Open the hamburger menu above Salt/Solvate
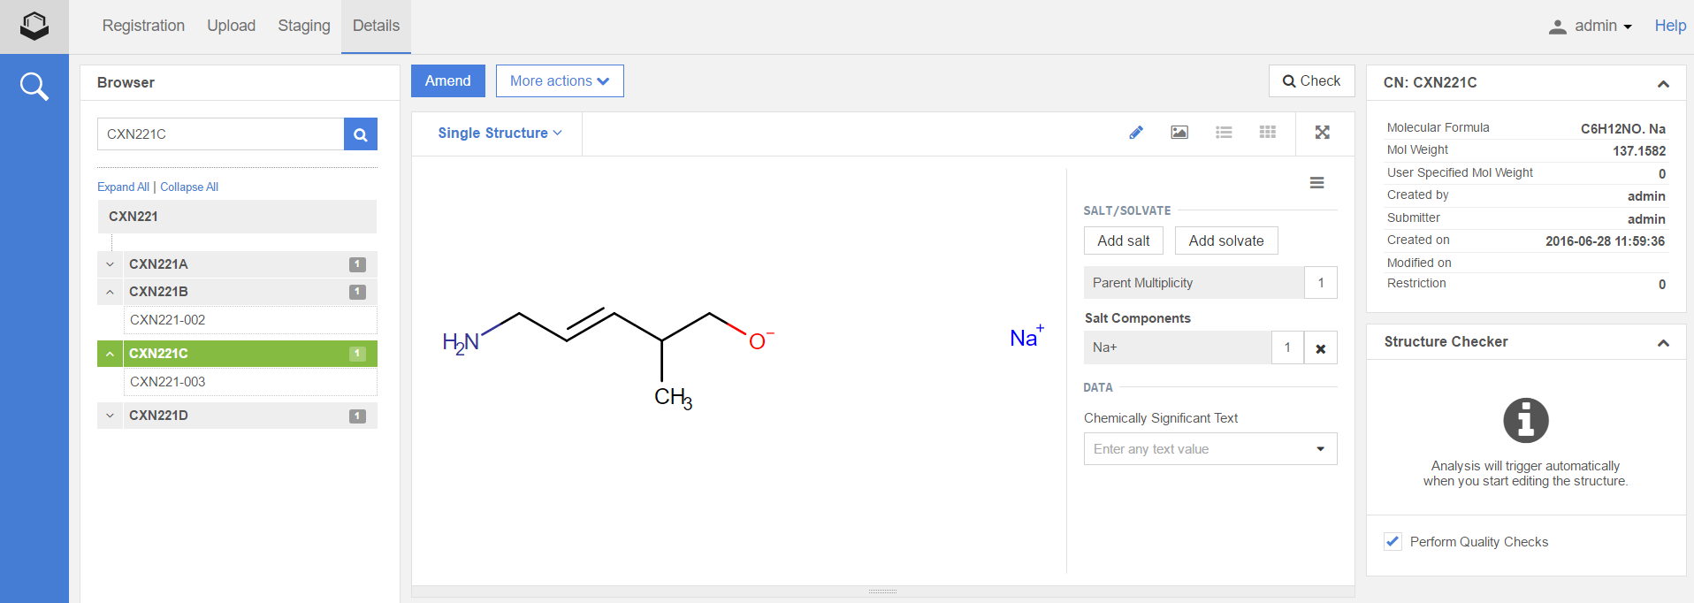1694x603 pixels. click(x=1316, y=183)
